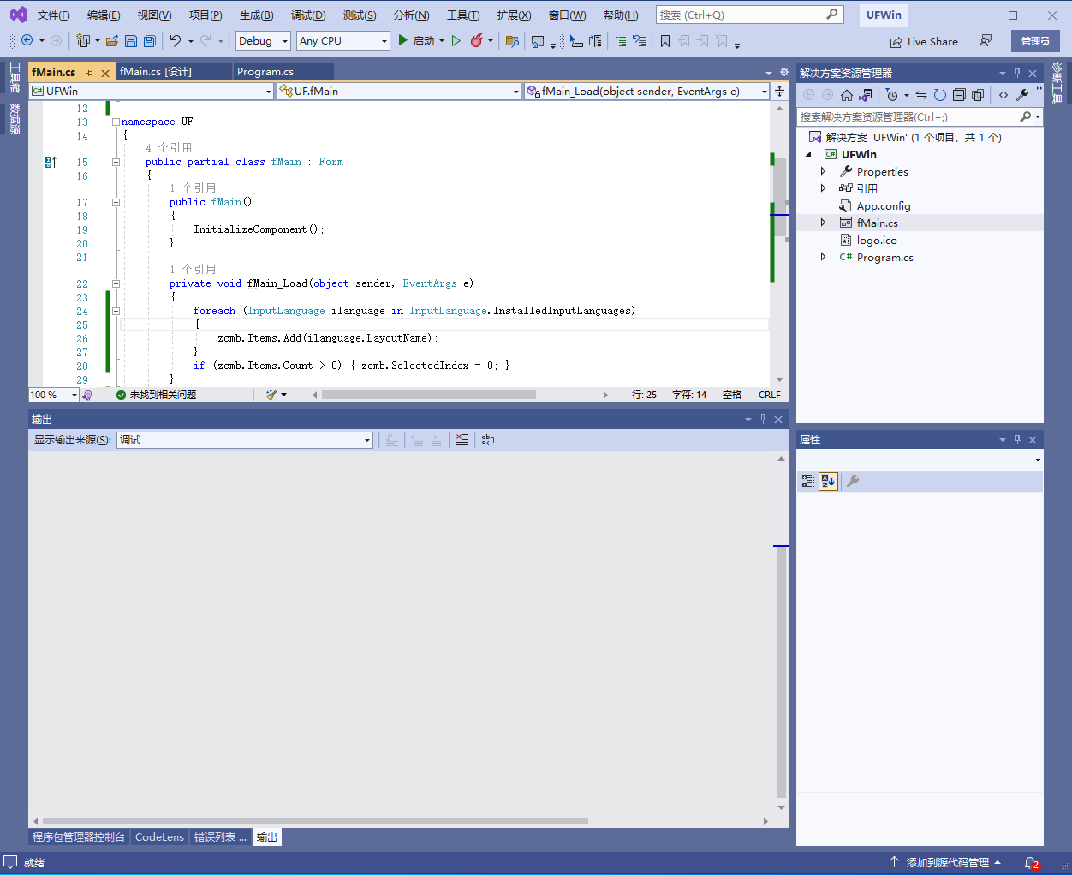Image resolution: width=1072 pixels, height=875 pixels.
Task: Open the Debug configuration dropdown
Action: pos(264,41)
